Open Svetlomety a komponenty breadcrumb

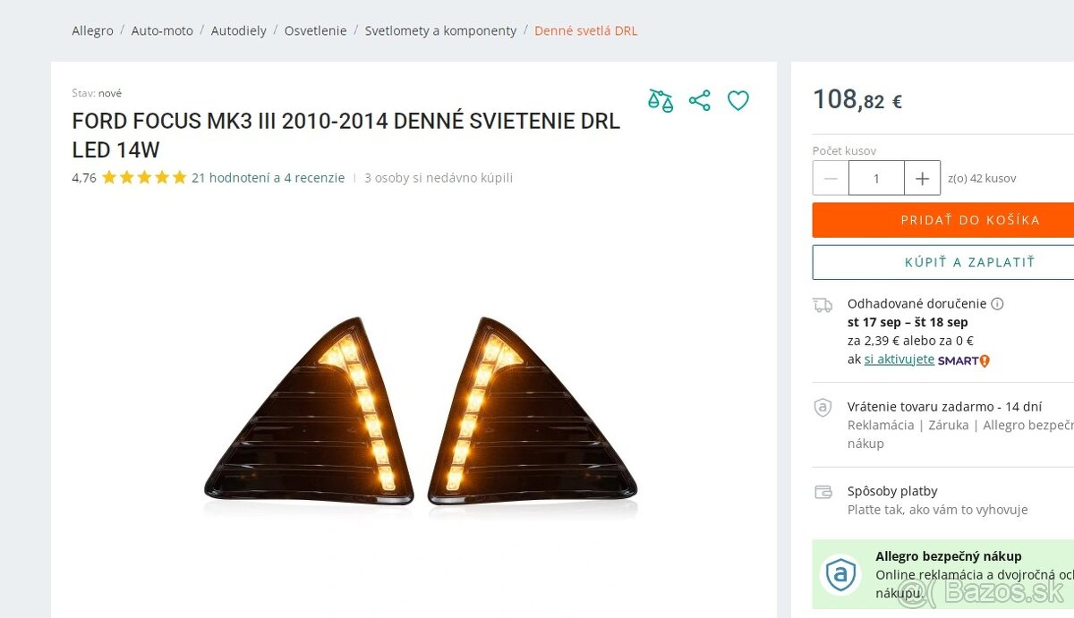coord(440,30)
